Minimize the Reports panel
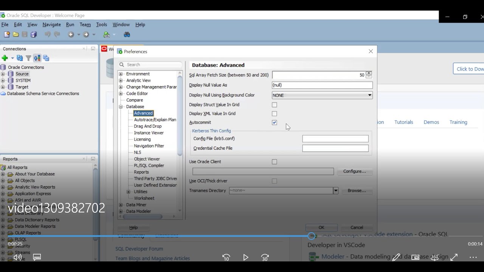Image resolution: width=484 pixels, height=272 pixels. point(93,159)
